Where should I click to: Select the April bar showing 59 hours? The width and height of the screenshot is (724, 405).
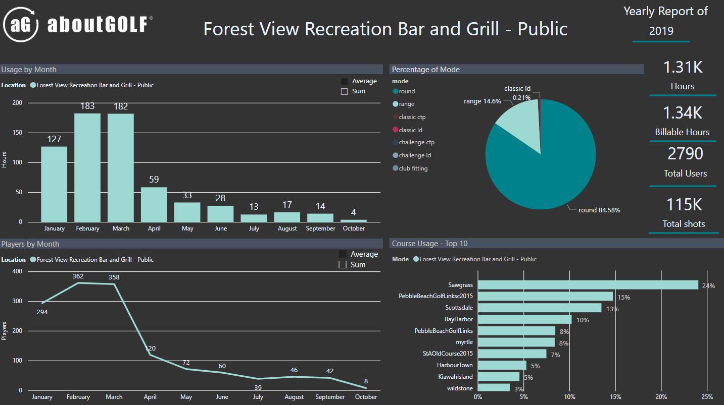click(x=154, y=204)
